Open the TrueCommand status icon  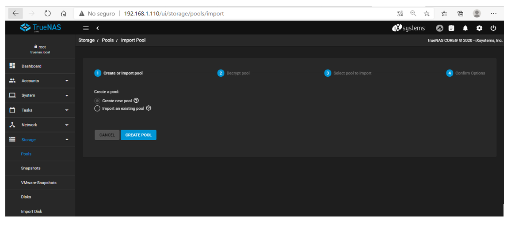click(440, 28)
